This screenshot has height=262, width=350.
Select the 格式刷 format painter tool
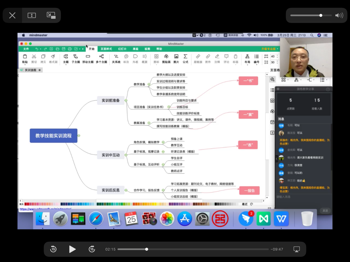[53, 59]
